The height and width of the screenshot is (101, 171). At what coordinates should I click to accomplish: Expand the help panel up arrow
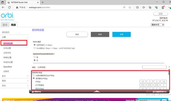[x=97, y=91]
